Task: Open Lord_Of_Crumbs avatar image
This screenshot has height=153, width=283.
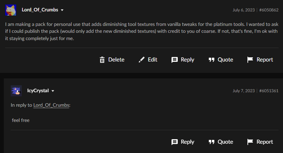Action: click(x=11, y=10)
